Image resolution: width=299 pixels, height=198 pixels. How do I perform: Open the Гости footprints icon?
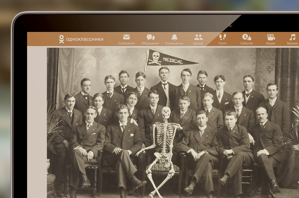point(222,37)
